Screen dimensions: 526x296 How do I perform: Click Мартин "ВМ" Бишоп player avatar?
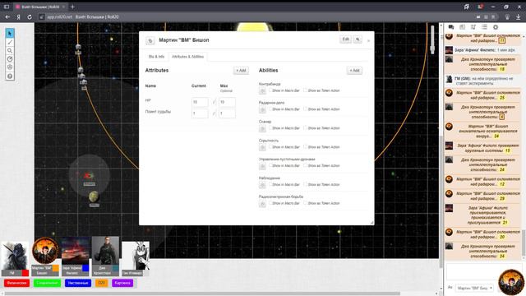click(45, 250)
